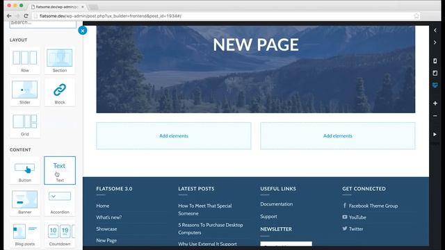
Task: Reload the page with refresh icon
Action: (x=26, y=16)
